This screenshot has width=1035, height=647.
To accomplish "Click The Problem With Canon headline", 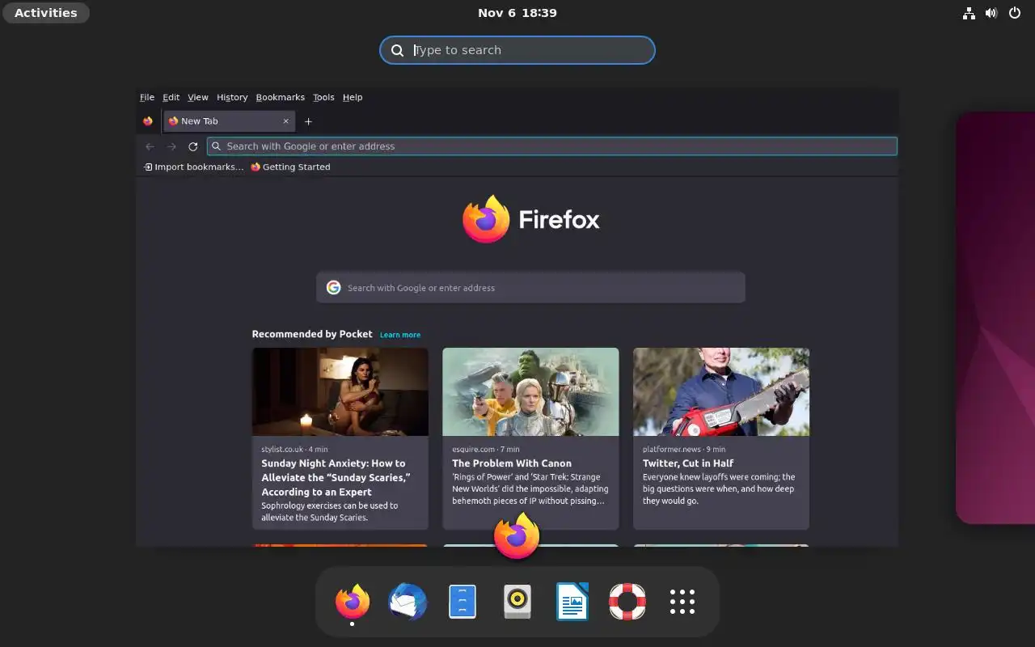I will point(512,463).
